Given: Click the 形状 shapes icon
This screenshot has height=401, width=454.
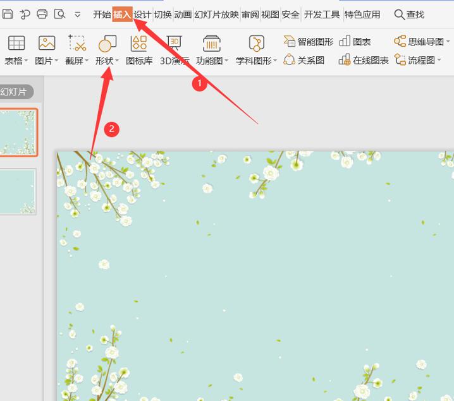Looking at the screenshot, I should pos(107,43).
